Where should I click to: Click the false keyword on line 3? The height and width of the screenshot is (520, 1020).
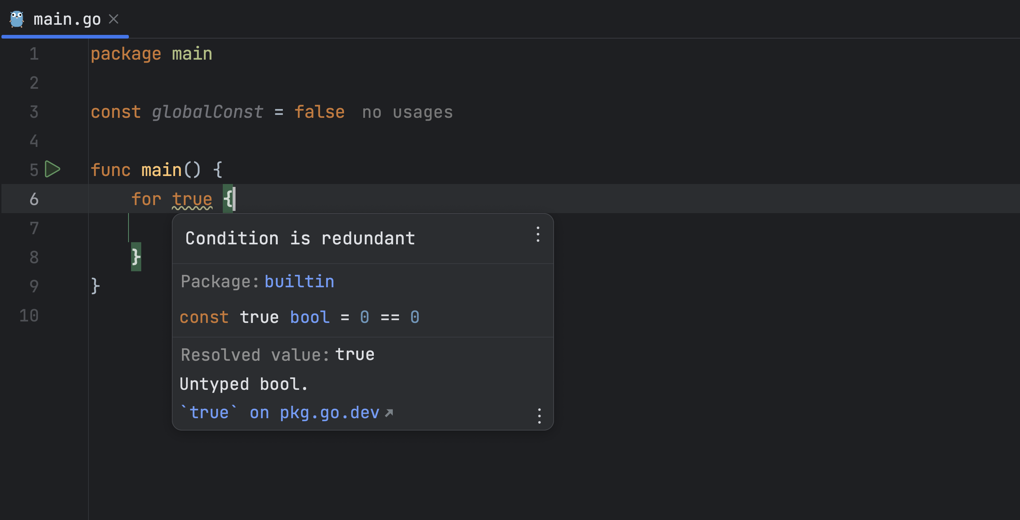[319, 112]
